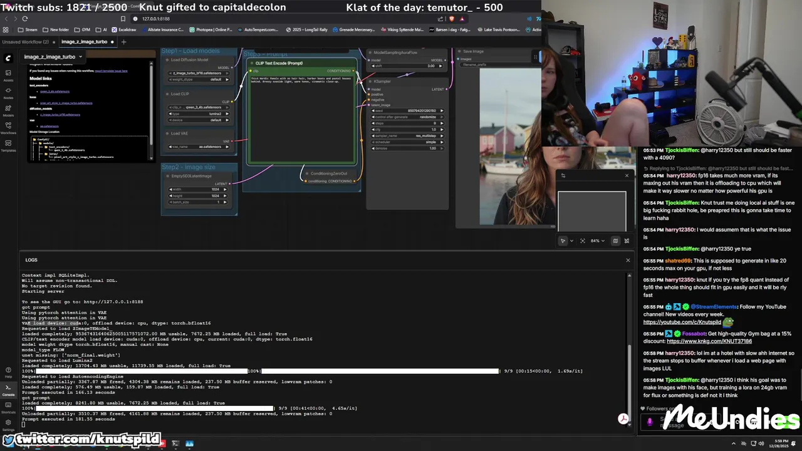Toggle collapse dot on KSampler node
The height and width of the screenshot is (451, 802).
(372, 81)
